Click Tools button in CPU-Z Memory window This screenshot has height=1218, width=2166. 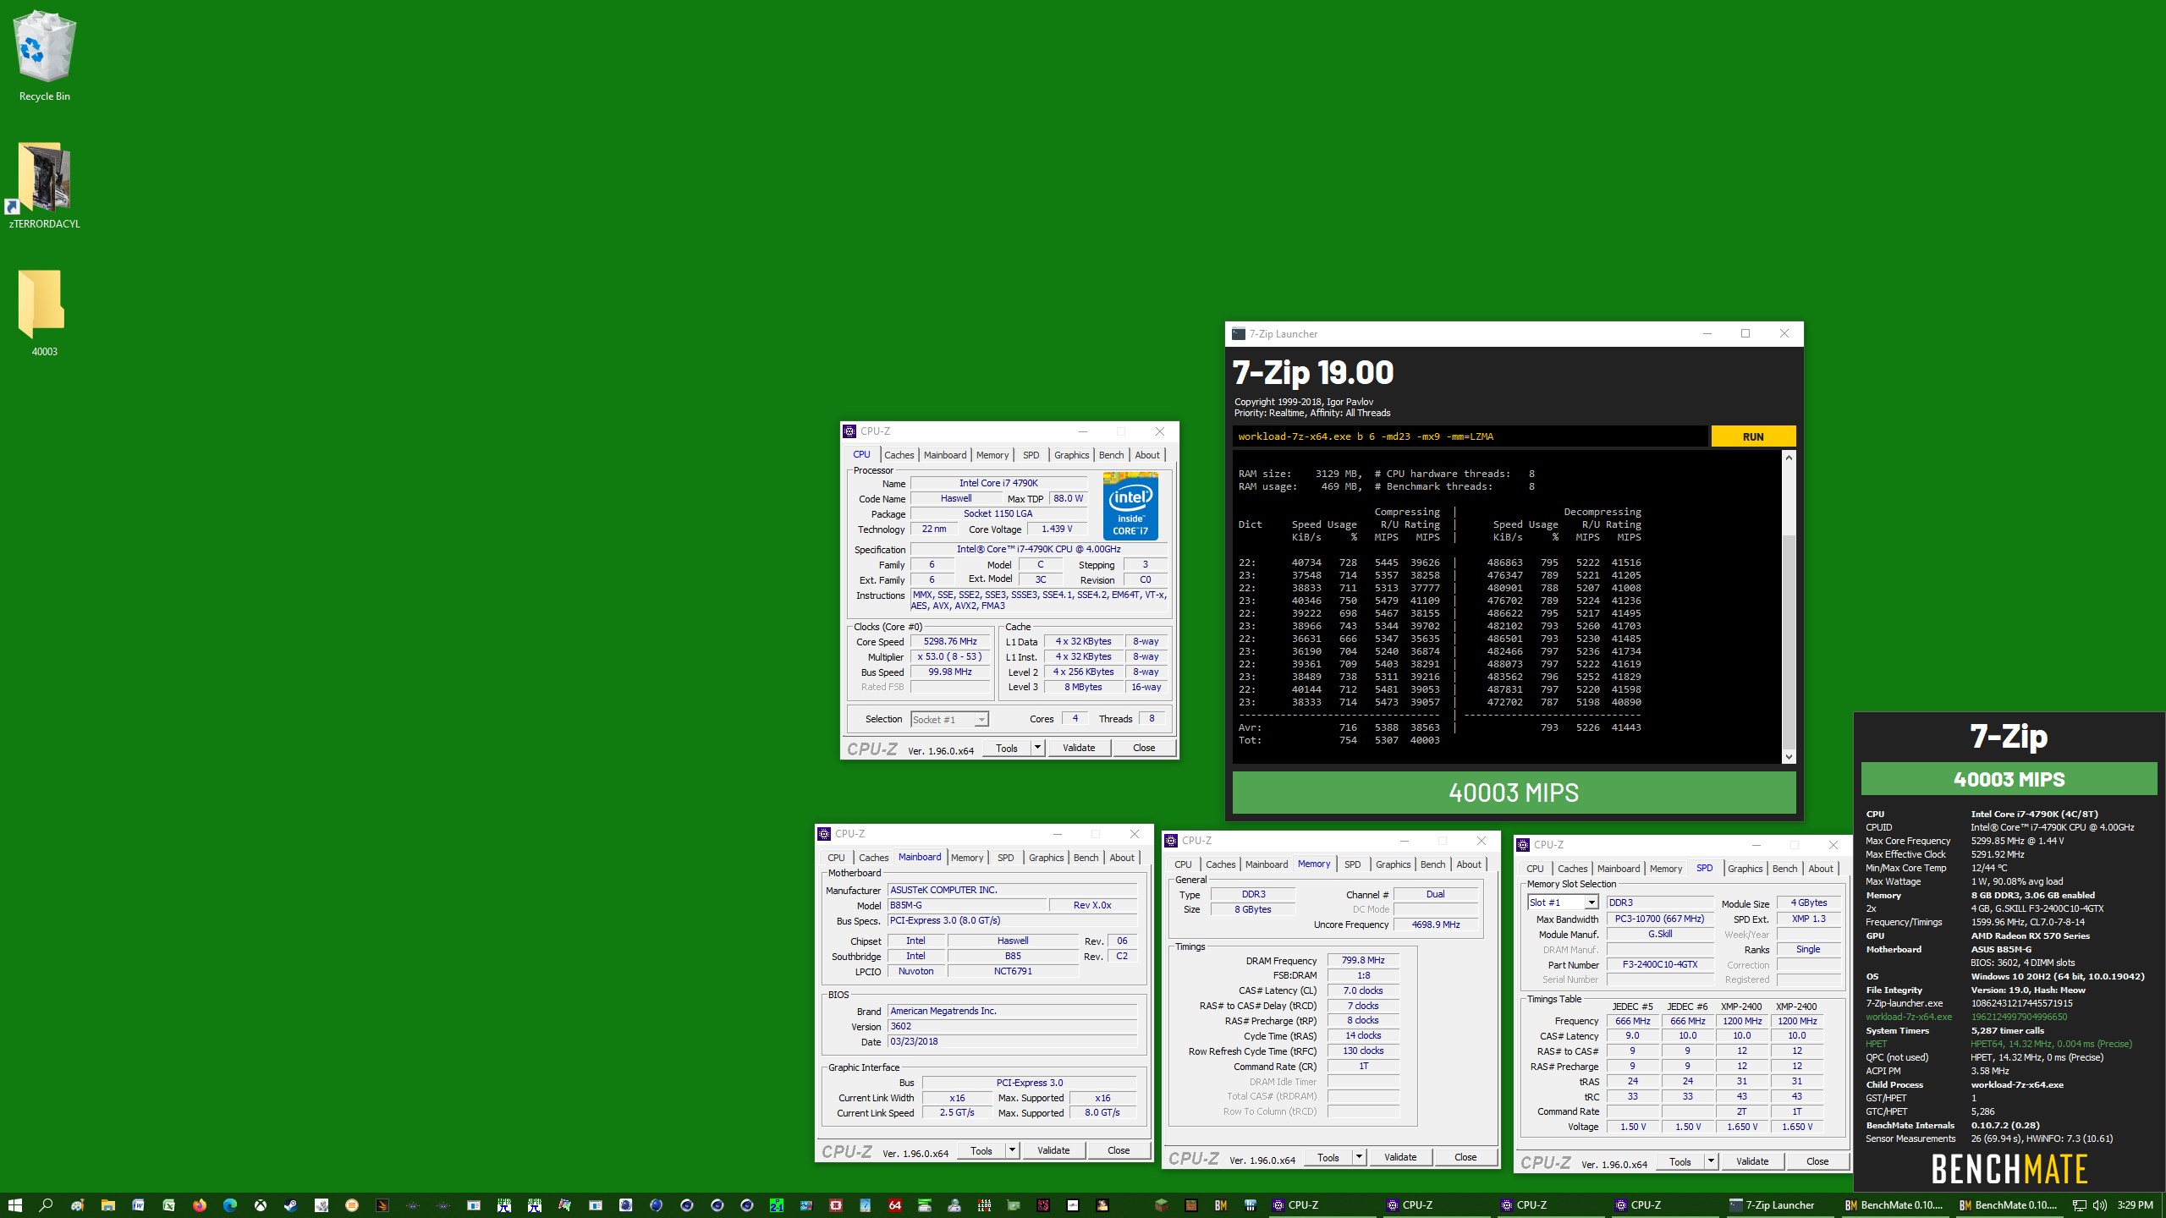click(1328, 1157)
